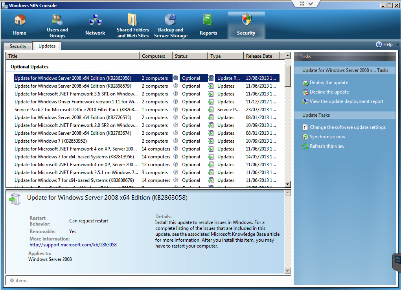Open Backup and Server Storage icon
This screenshot has width=401, height=290.
tap(170, 19)
